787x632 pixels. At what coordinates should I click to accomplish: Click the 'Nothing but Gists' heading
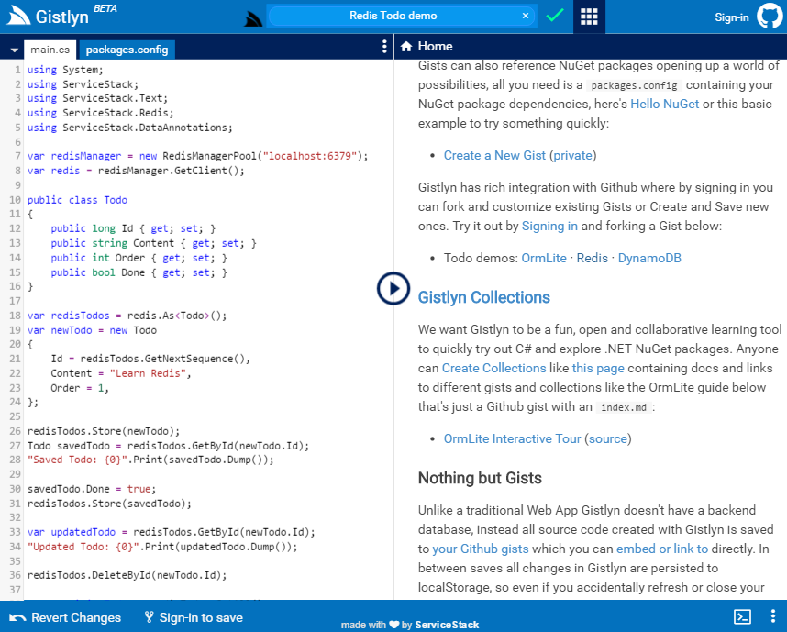tap(480, 478)
